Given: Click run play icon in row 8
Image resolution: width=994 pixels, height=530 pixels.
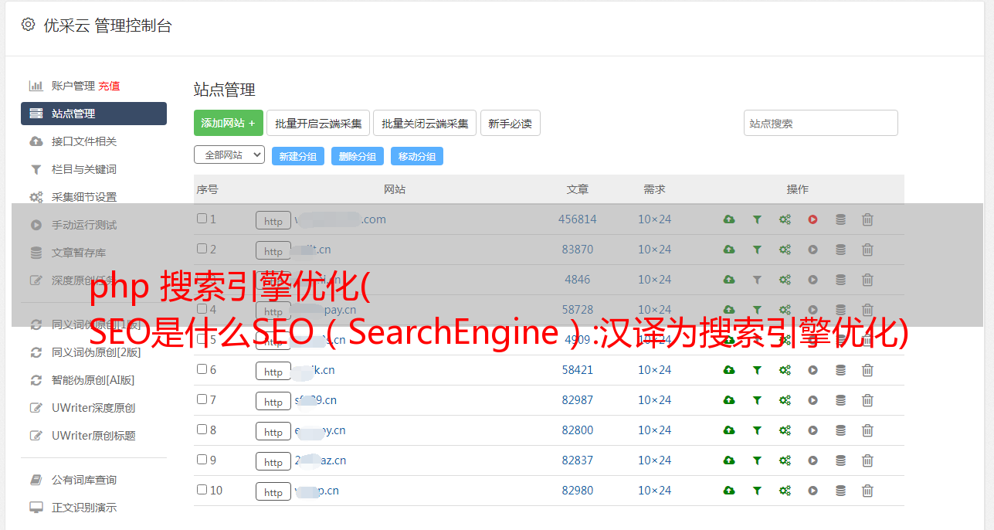Looking at the screenshot, I should tap(813, 430).
